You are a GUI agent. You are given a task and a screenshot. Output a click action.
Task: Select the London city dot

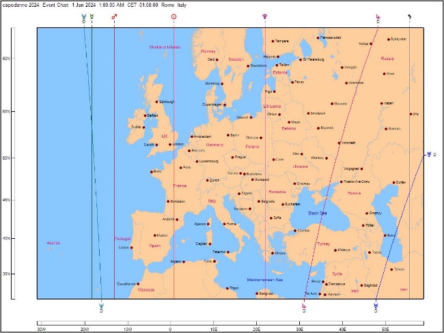171,144
